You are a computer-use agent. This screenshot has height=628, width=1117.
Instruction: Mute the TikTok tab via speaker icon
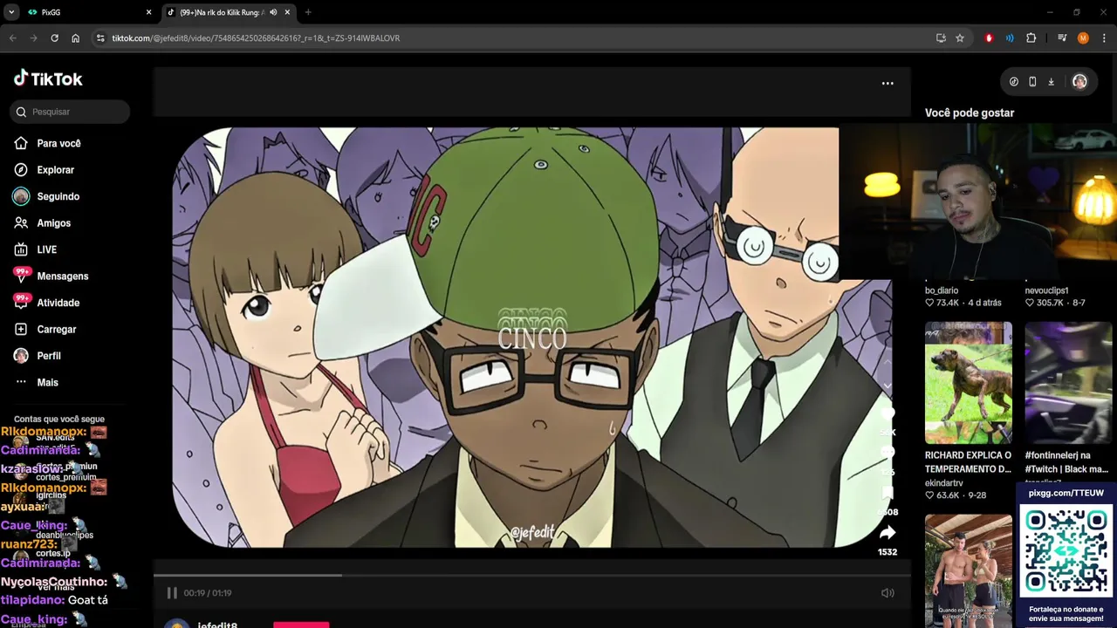273,12
